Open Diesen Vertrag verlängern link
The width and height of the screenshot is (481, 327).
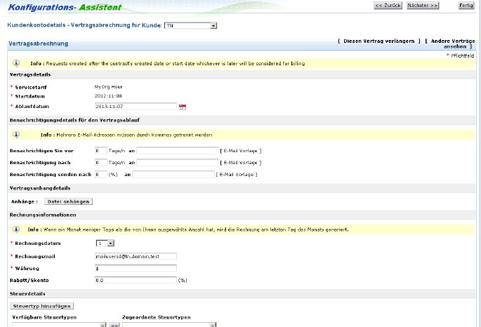pyautogui.click(x=379, y=41)
